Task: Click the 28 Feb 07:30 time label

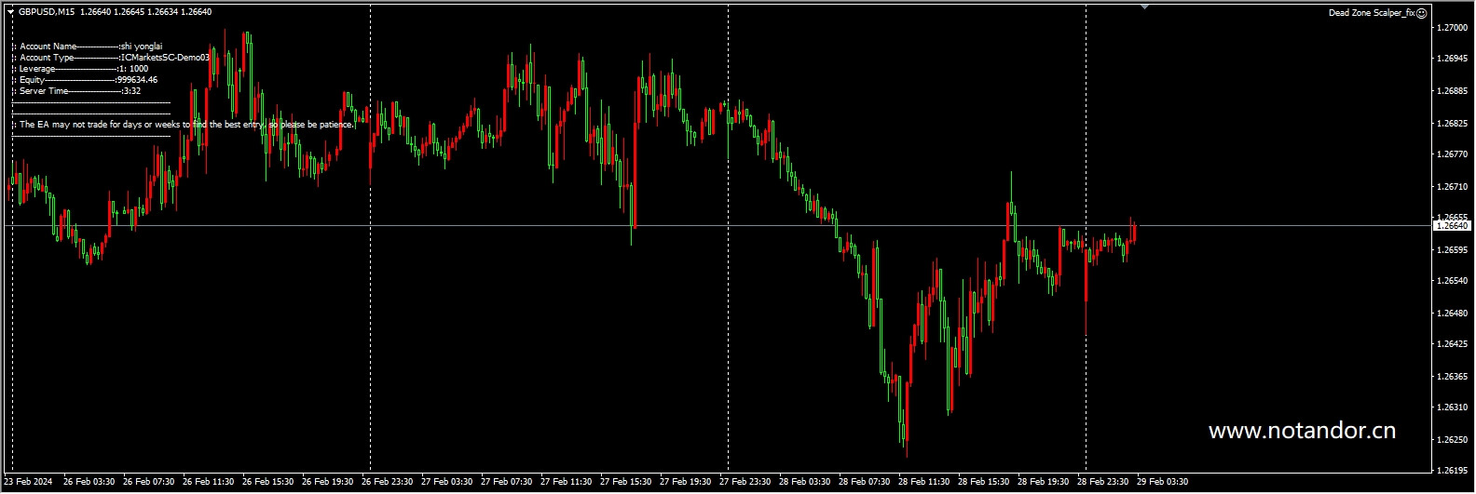Action: [x=865, y=482]
